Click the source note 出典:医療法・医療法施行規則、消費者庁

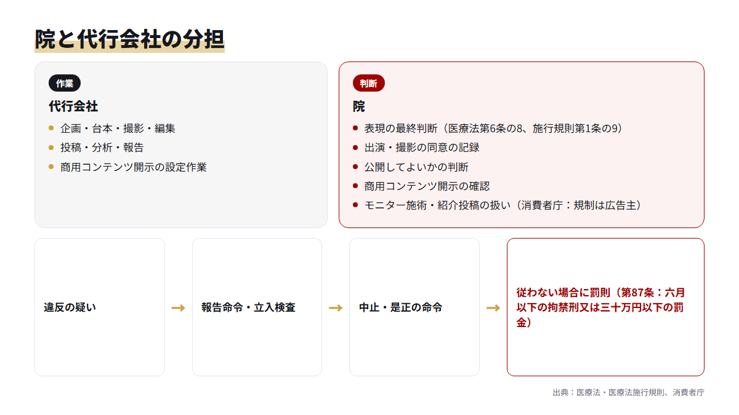click(x=628, y=392)
